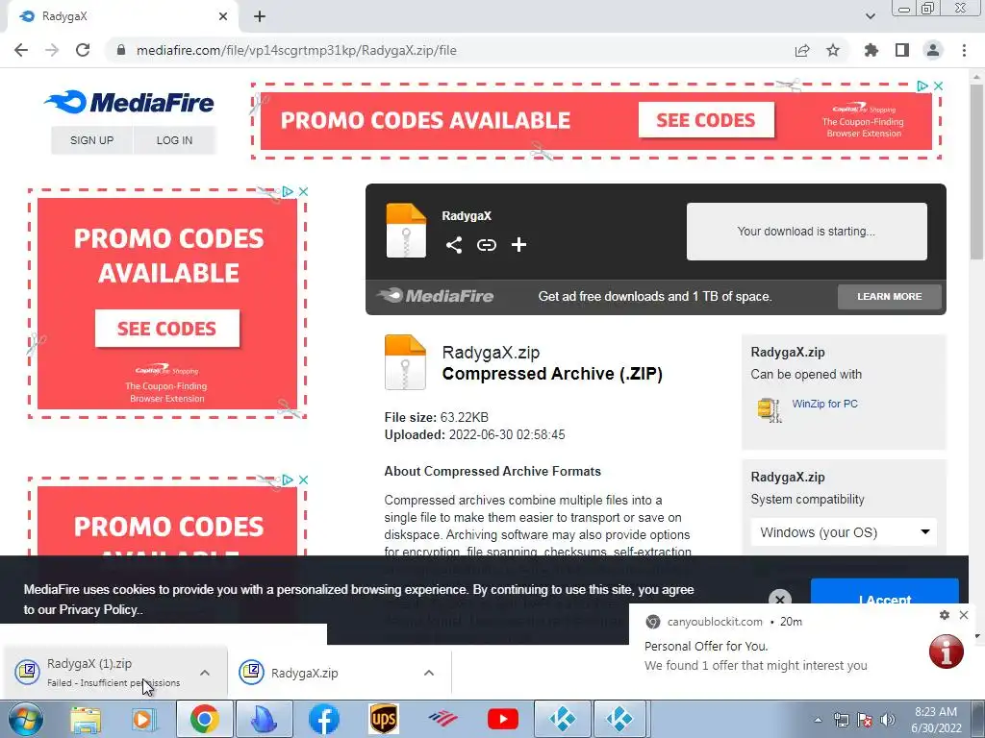This screenshot has height=738, width=985.
Task: Open AdChoices on first left ad
Action: click(x=288, y=191)
